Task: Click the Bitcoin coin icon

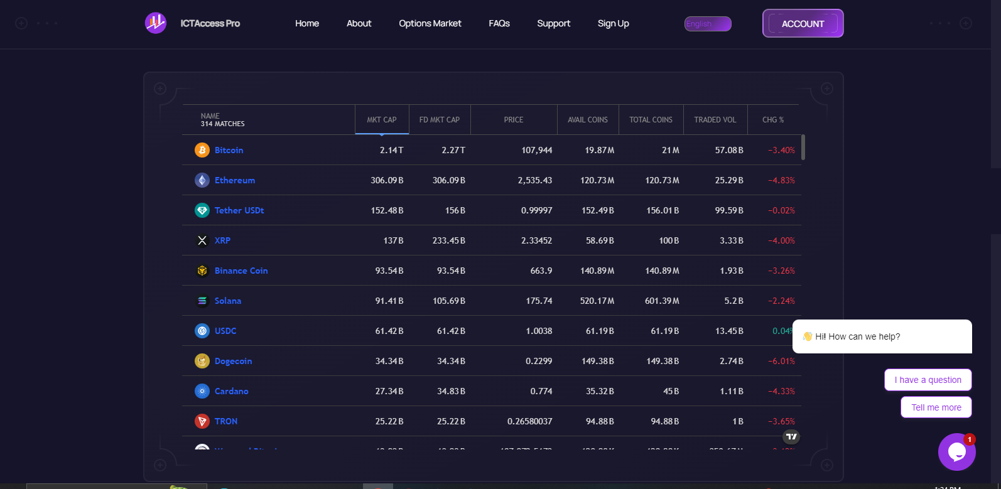Action: click(202, 150)
